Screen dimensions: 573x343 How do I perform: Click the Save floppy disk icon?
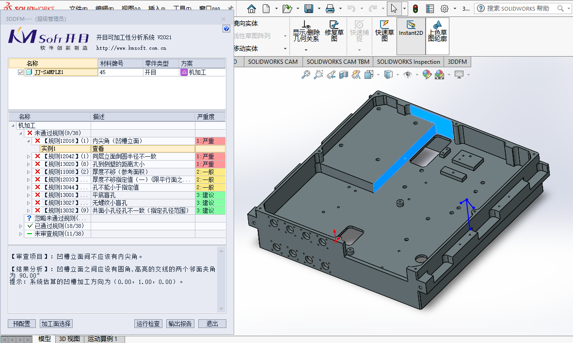(x=308, y=9)
